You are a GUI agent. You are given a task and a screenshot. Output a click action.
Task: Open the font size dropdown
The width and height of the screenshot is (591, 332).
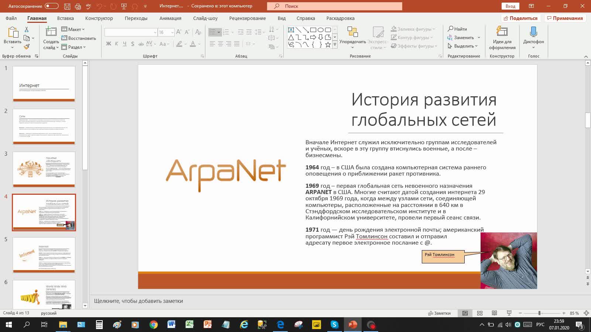[172, 32]
